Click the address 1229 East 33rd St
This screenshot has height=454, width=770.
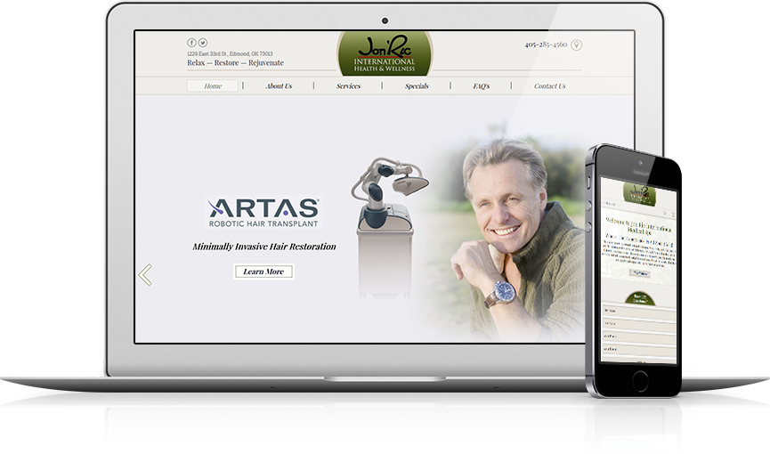click(230, 53)
